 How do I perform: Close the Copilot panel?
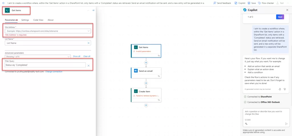[x=287, y=10]
